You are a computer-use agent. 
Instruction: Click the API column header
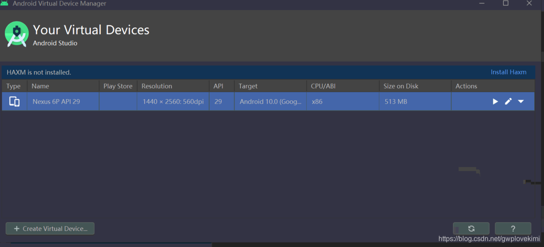221,86
